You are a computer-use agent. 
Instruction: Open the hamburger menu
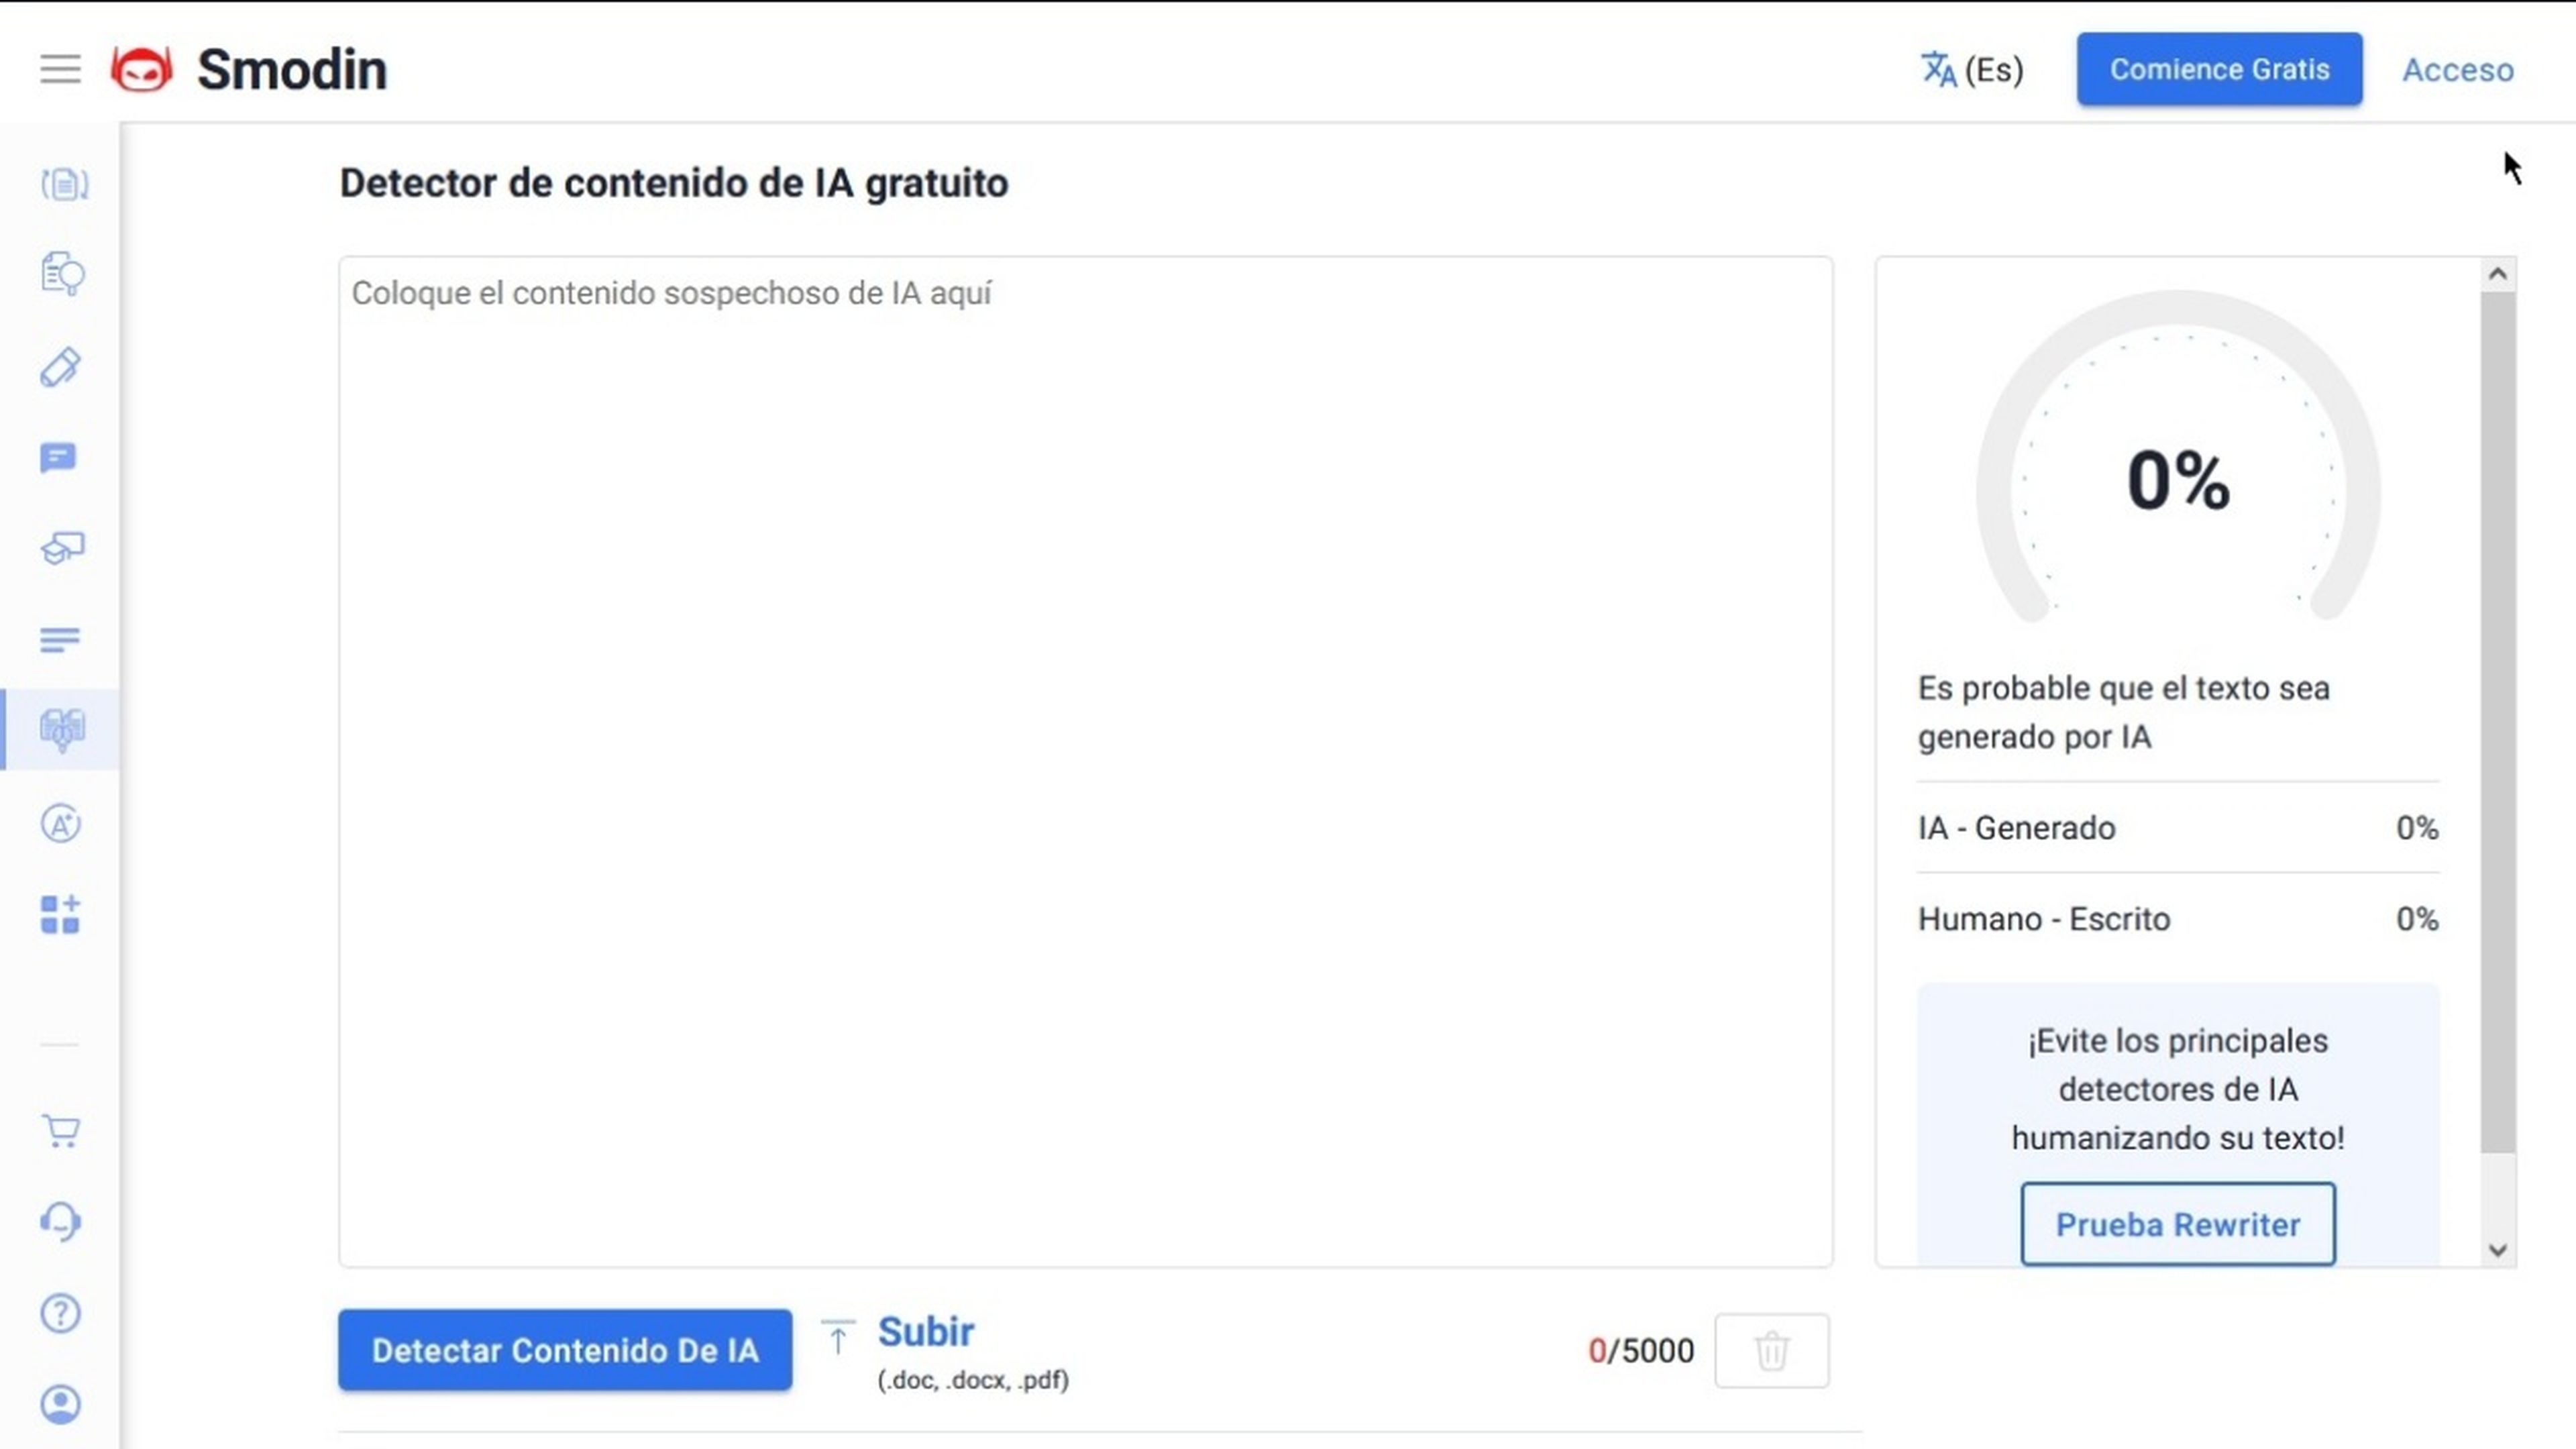coord(60,69)
